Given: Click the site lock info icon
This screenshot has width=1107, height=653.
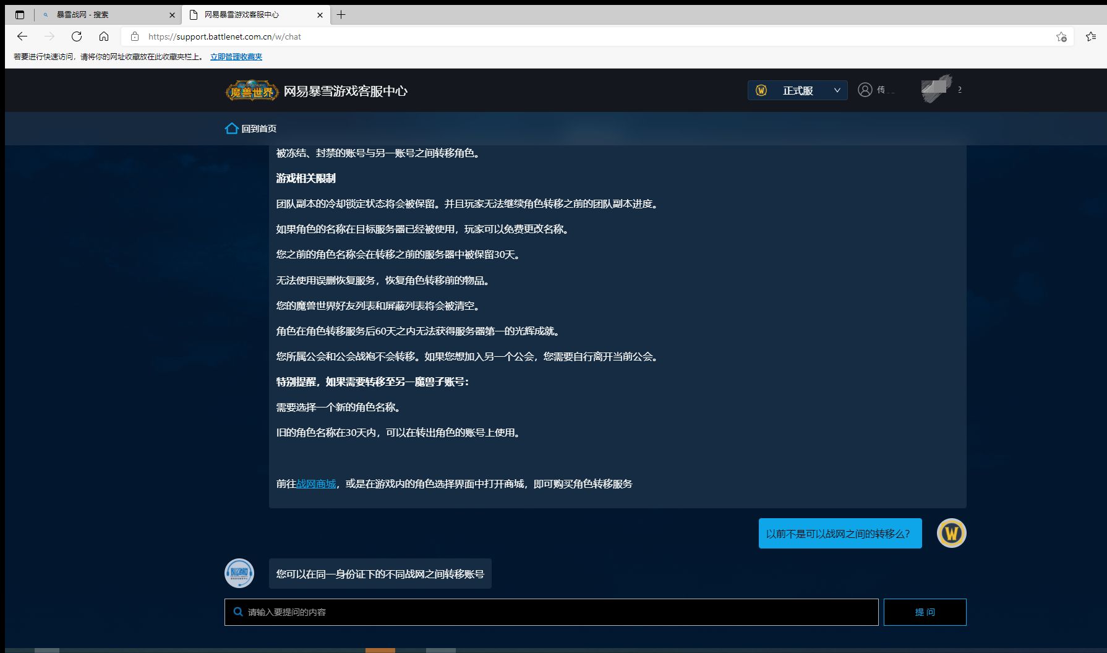Looking at the screenshot, I should coord(135,36).
